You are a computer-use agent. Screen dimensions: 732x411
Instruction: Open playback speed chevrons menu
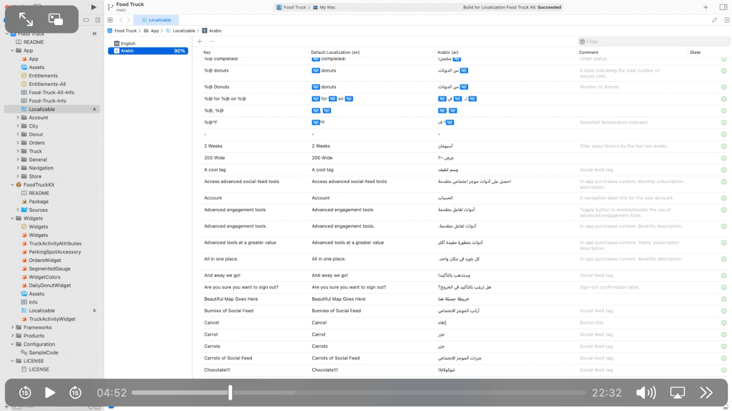click(706, 393)
